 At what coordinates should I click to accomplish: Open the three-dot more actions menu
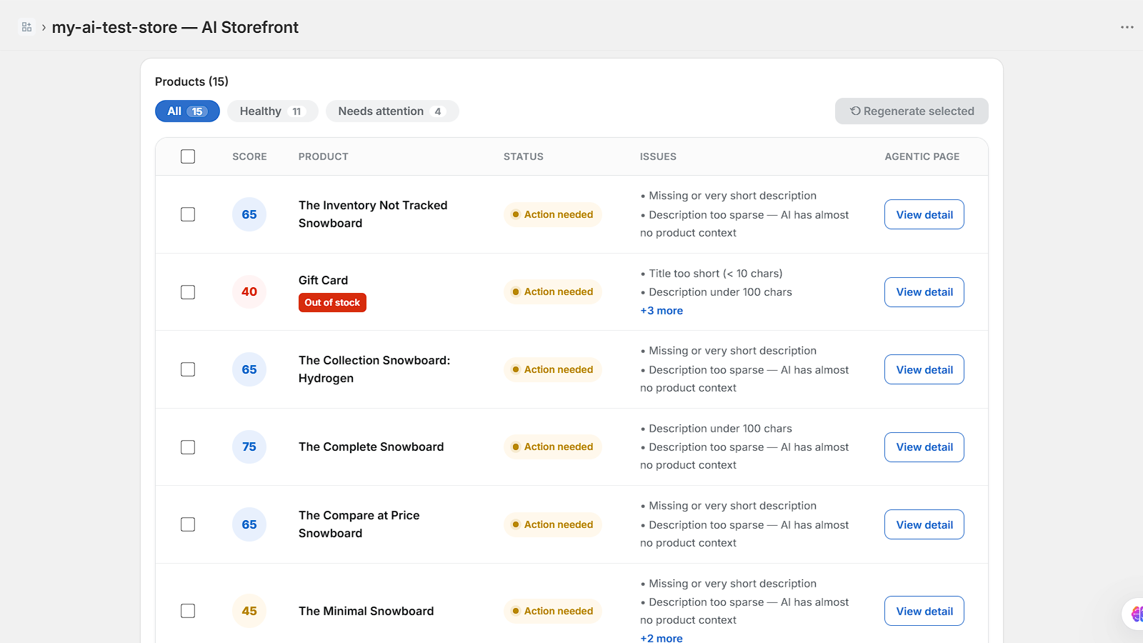pyautogui.click(x=1127, y=27)
